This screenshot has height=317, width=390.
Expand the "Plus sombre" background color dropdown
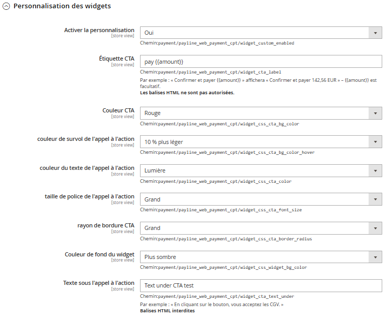(261, 257)
